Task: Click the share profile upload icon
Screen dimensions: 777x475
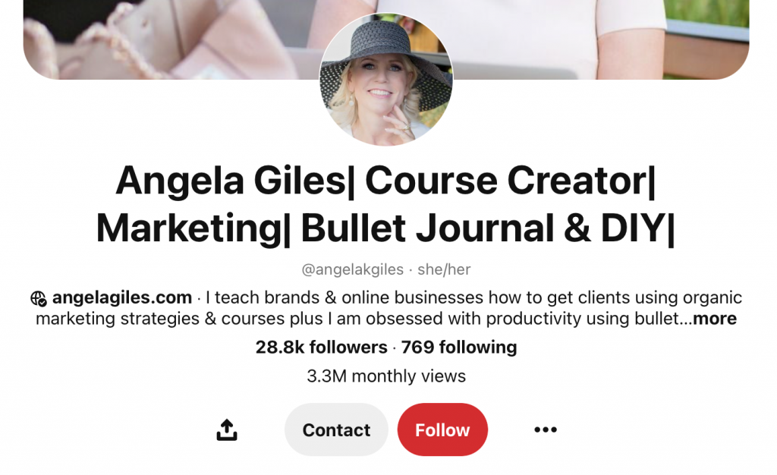Action: tap(227, 430)
